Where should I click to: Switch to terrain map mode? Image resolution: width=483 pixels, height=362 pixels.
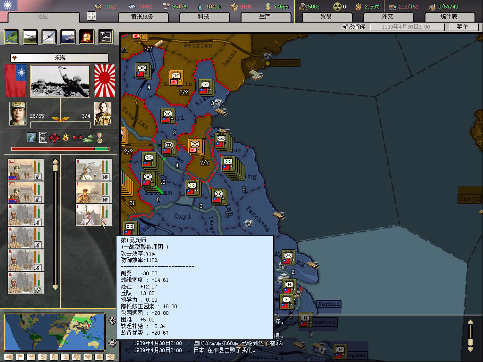(8, 357)
